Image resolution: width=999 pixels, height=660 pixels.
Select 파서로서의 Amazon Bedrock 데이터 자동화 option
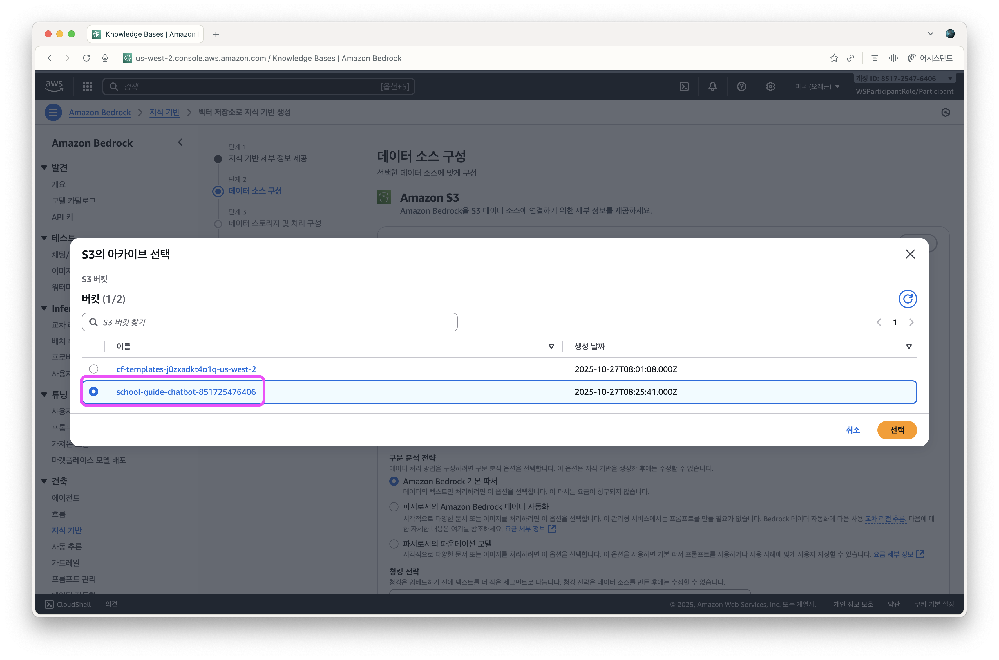(x=394, y=507)
